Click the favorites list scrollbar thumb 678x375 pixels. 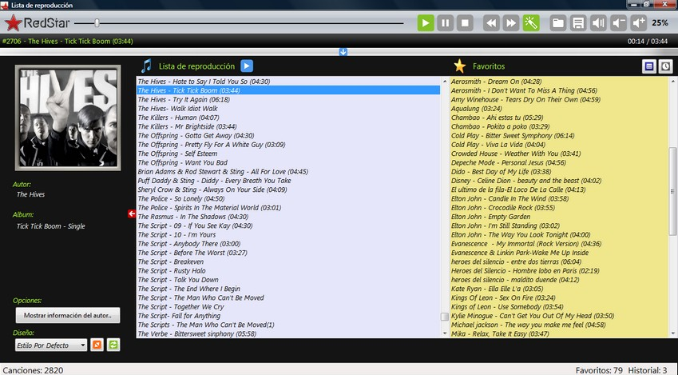672,191
